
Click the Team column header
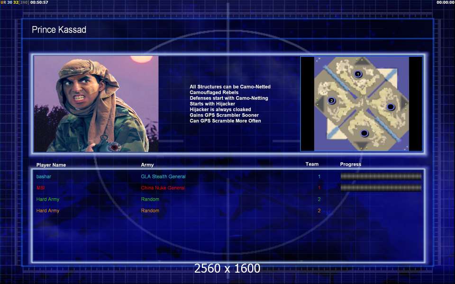(x=312, y=164)
